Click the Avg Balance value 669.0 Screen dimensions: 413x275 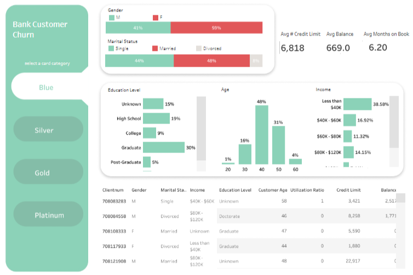coord(338,48)
